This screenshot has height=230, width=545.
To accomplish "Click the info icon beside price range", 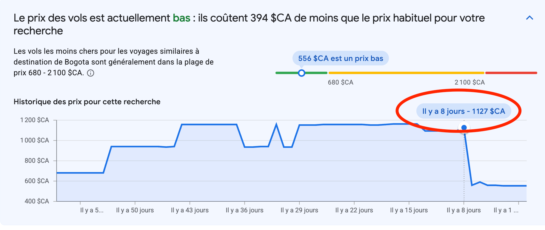I will (90, 73).
